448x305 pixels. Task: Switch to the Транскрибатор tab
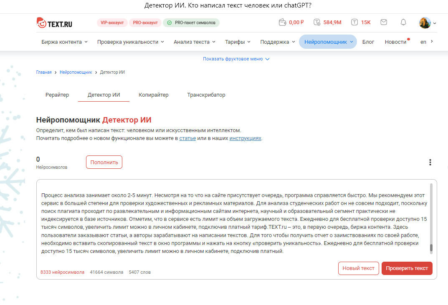[206, 95]
